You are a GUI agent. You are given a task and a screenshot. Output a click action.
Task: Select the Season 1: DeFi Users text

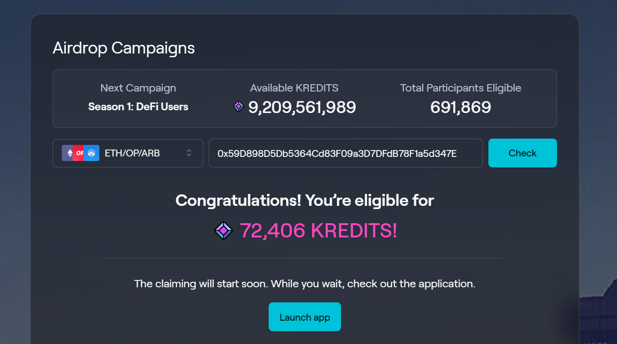coord(138,107)
